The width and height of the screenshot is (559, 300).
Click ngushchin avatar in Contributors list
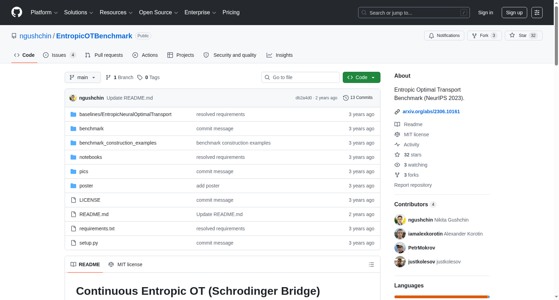coord(400,220)
